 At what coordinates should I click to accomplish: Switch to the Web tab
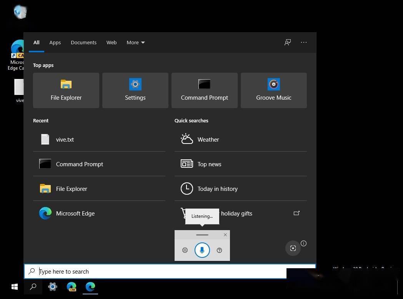coord(112,42)
